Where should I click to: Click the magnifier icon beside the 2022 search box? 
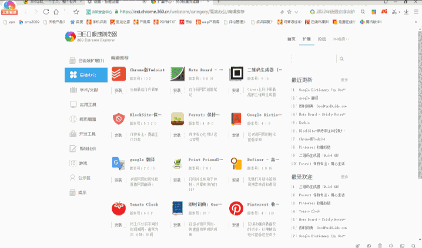point(363,12)
